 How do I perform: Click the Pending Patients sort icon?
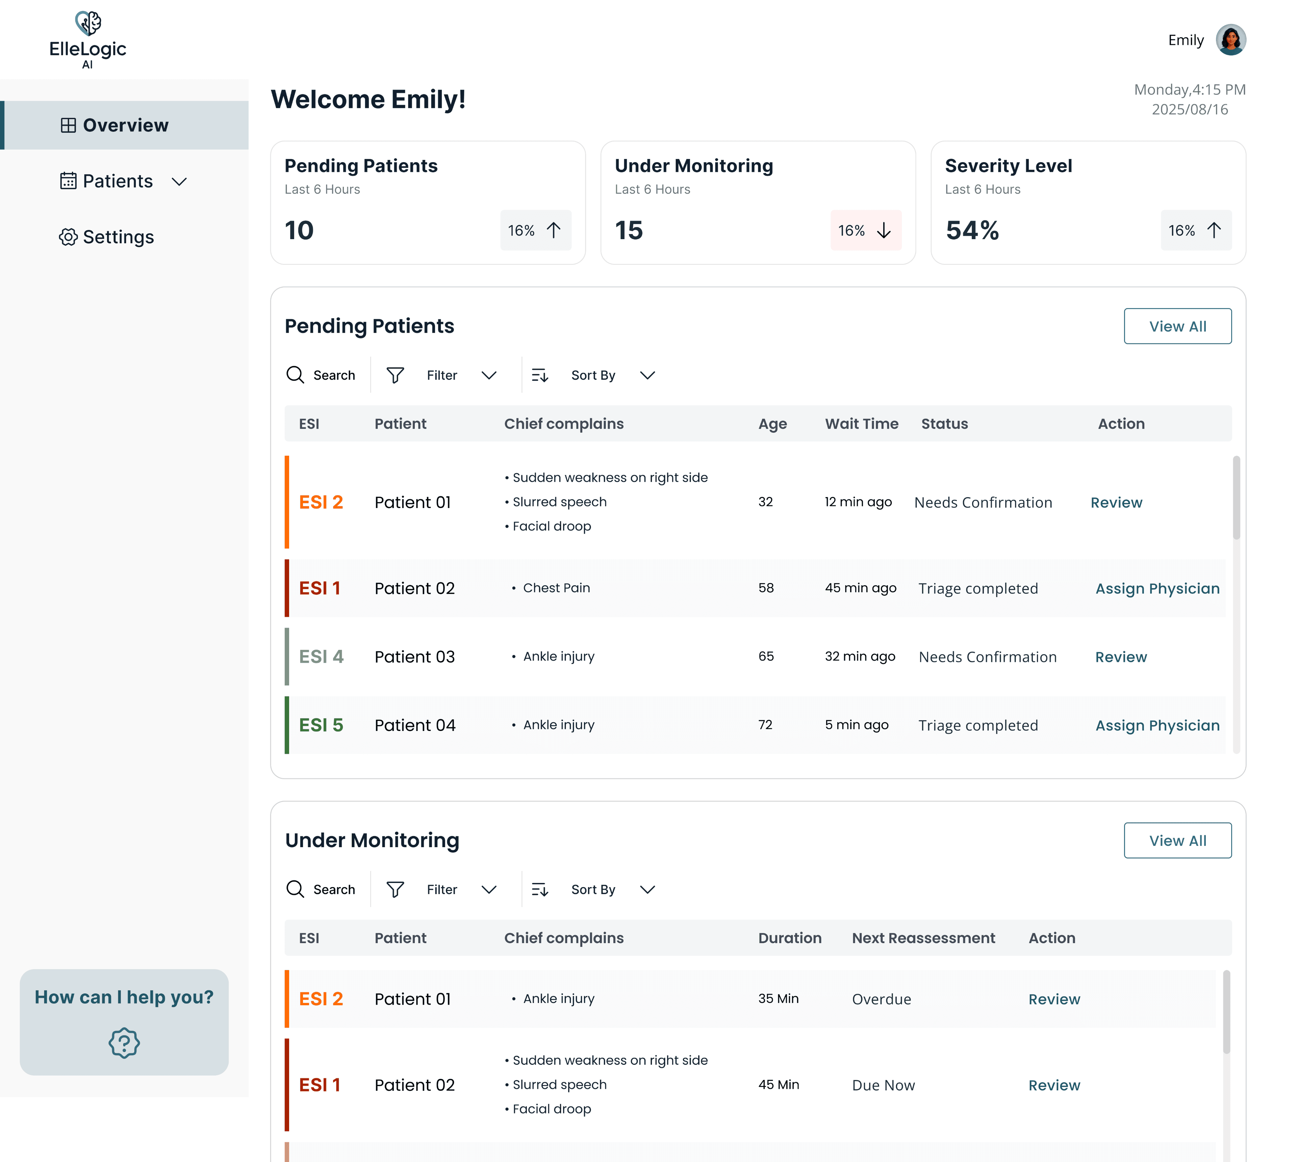pyautogui.click(x=540, y=375)
